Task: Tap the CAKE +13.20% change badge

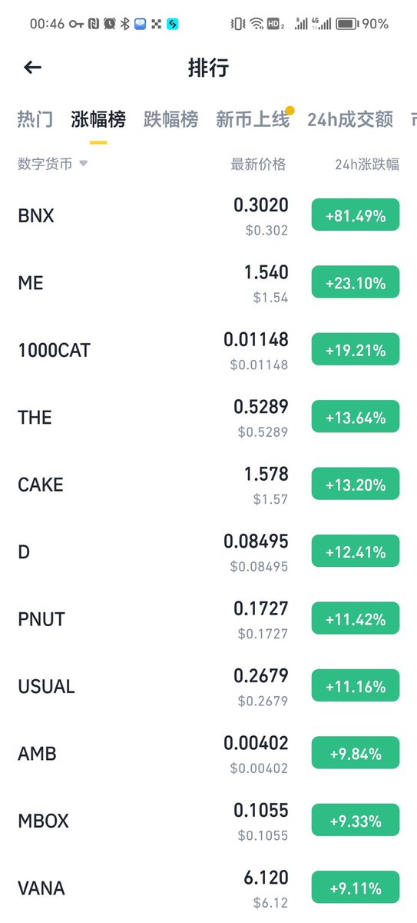Action: tap(356, 485)
